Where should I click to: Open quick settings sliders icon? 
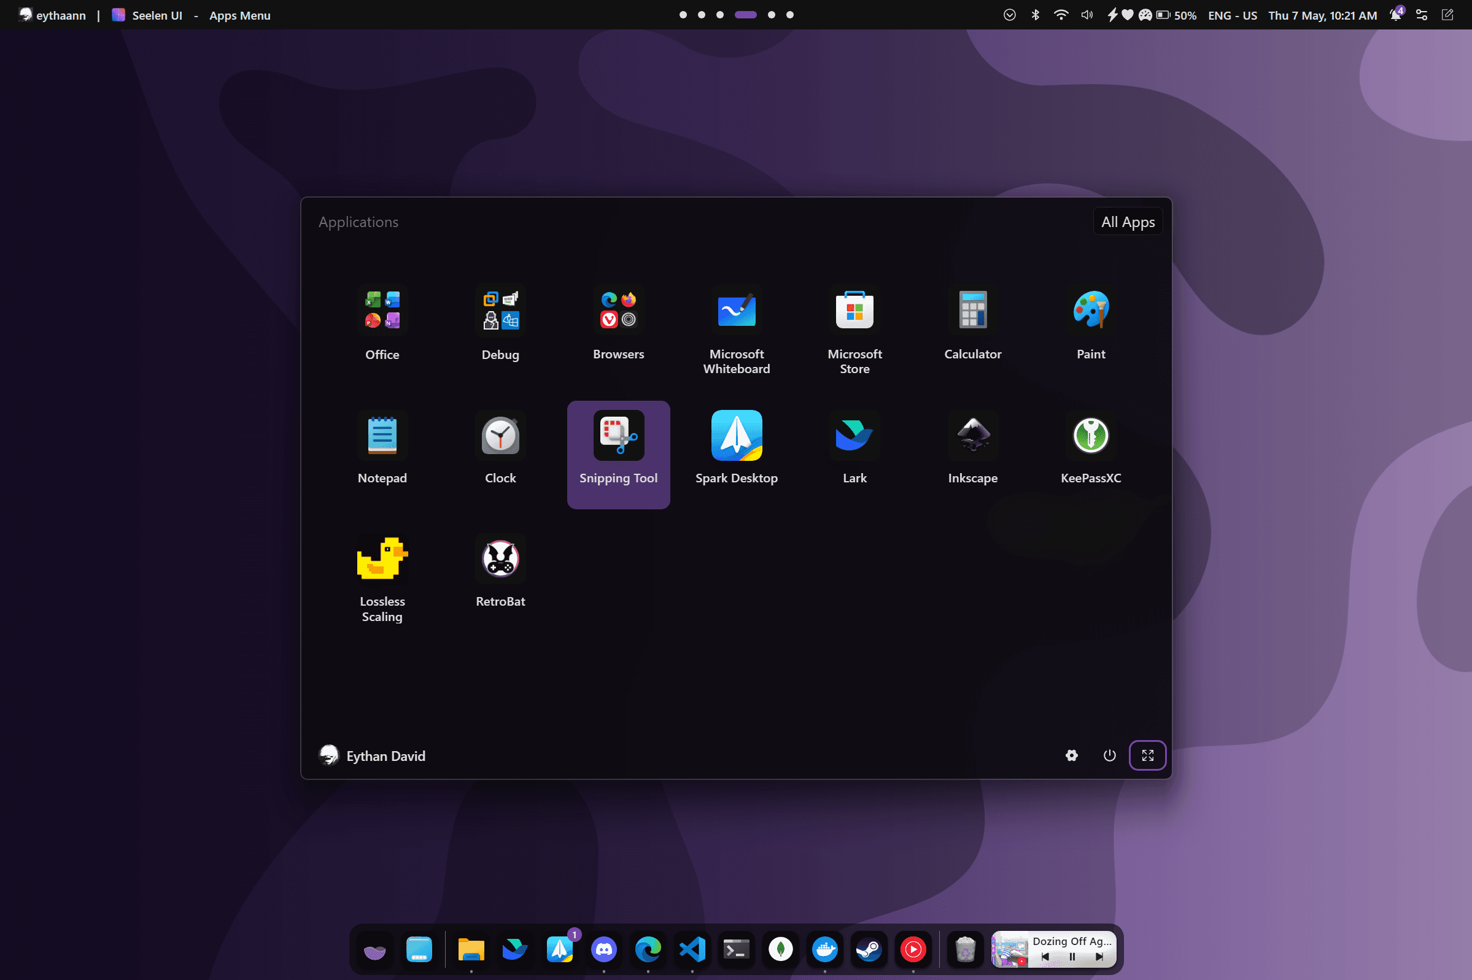coord(1422,15)
